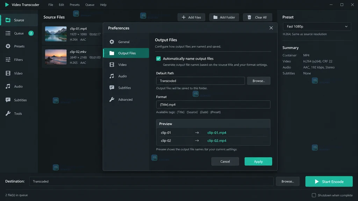Image resolution: width=358 pixels, height=201 pixels.
Task: Click the {Date} available tag
Action: point(204,112)
